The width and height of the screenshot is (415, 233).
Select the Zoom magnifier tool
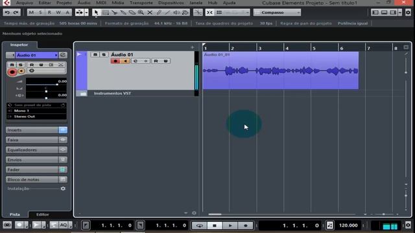(141, 12)
